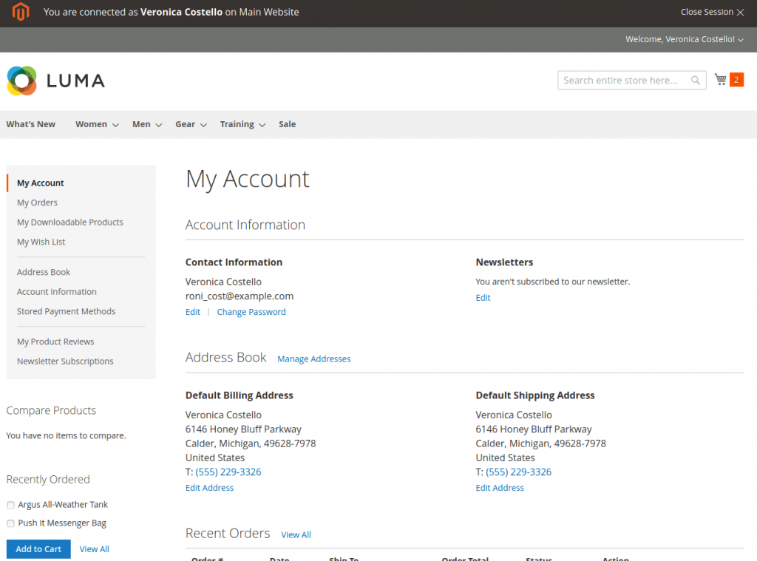Click the Compare Products heading
Screen dimensions: 757x561
(51, 410)
